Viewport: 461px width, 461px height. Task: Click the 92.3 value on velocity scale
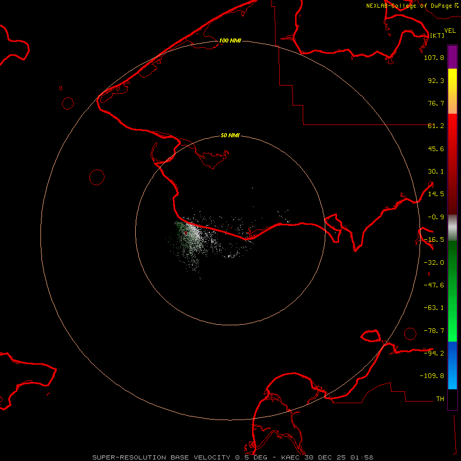[x=436, y=80]
